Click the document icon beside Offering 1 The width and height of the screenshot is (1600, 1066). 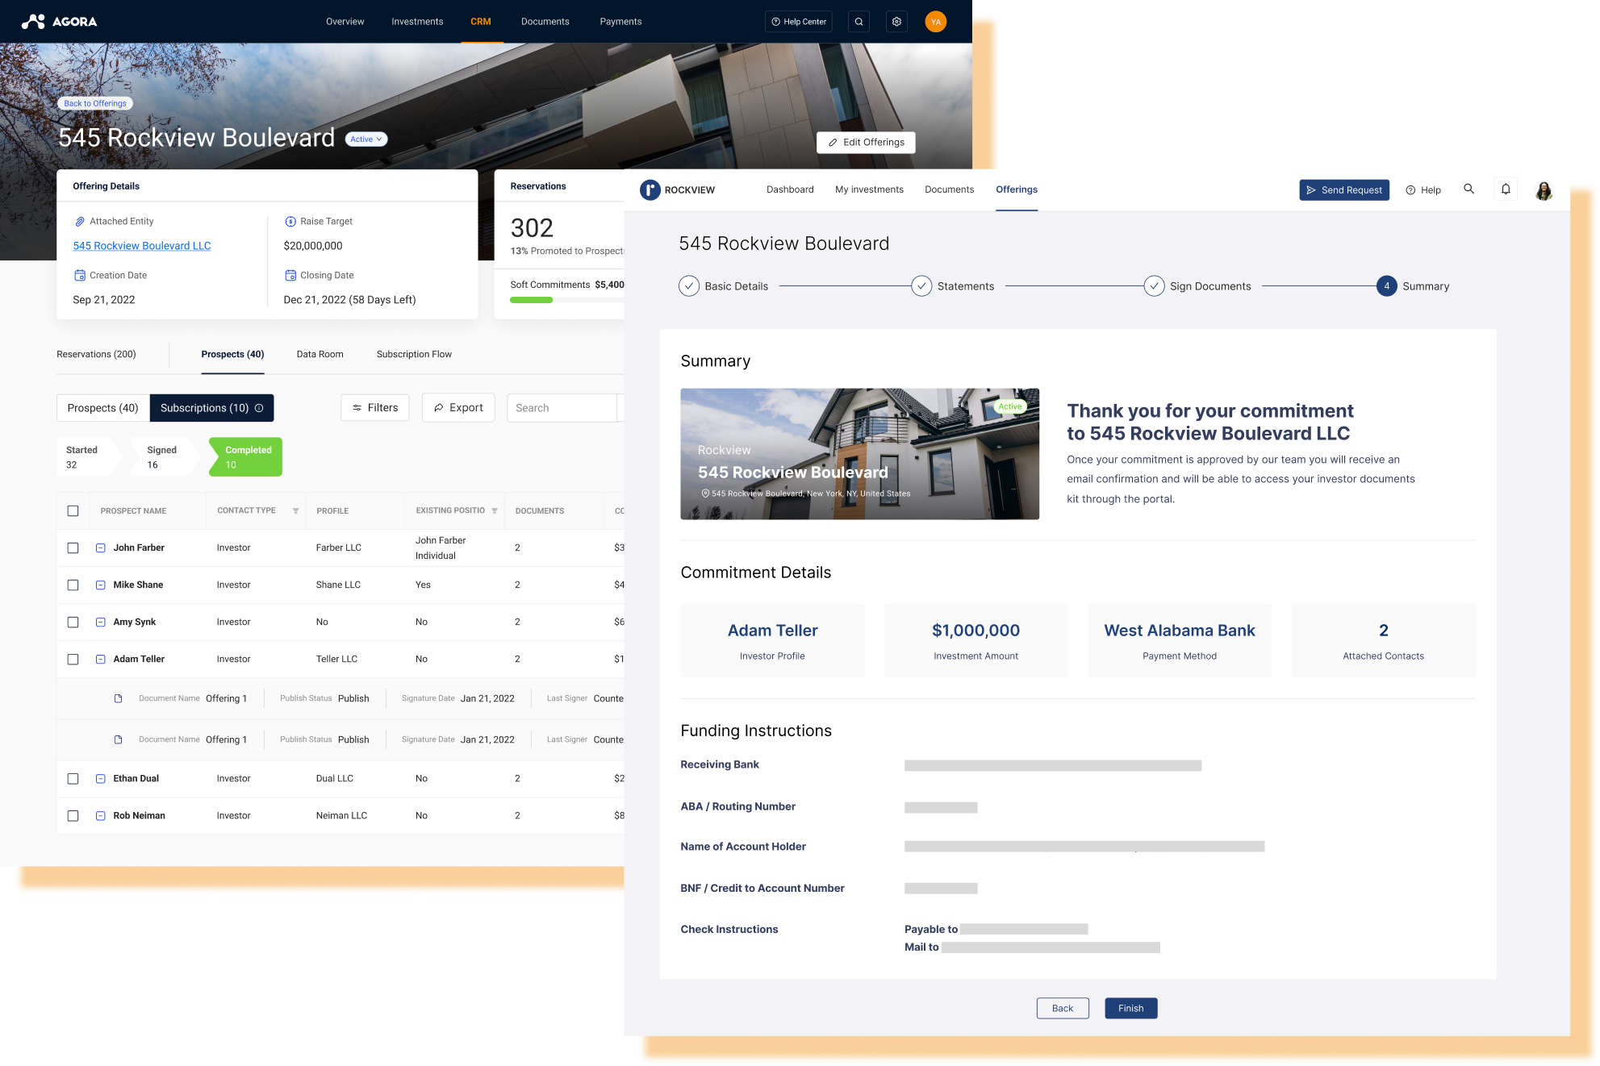click(x=118, y=698)
